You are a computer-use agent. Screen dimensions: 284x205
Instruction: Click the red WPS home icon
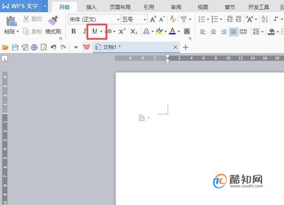[x=86, y=47]
